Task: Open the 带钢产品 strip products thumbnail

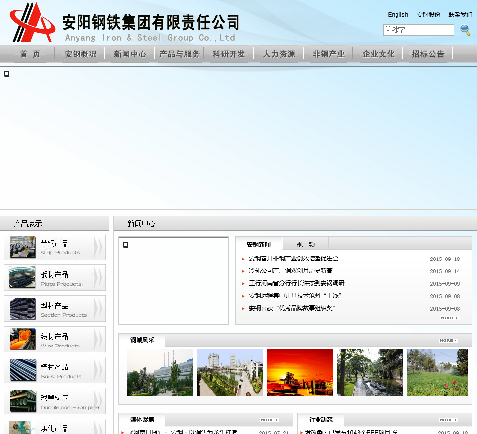Action: tap(22, 247)
